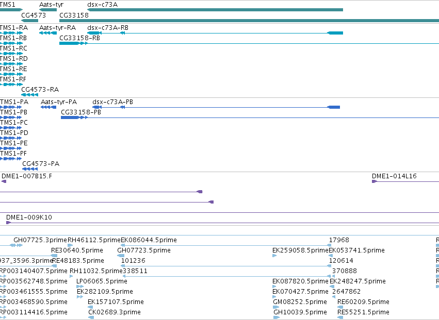
Task: Click the dsx-c73A gene span bar
Action: (215, 10)
